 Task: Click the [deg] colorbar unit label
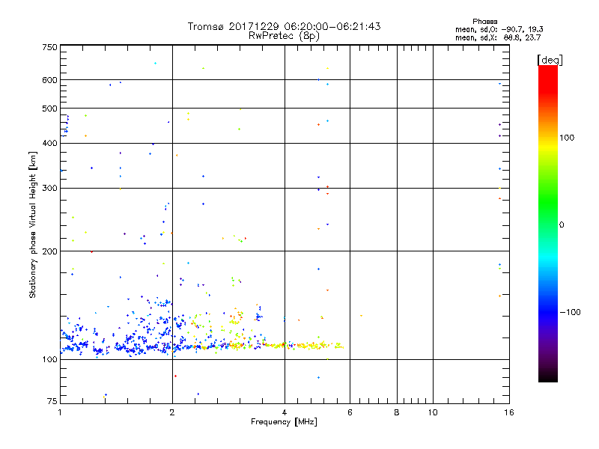click(x=550, y=60)
